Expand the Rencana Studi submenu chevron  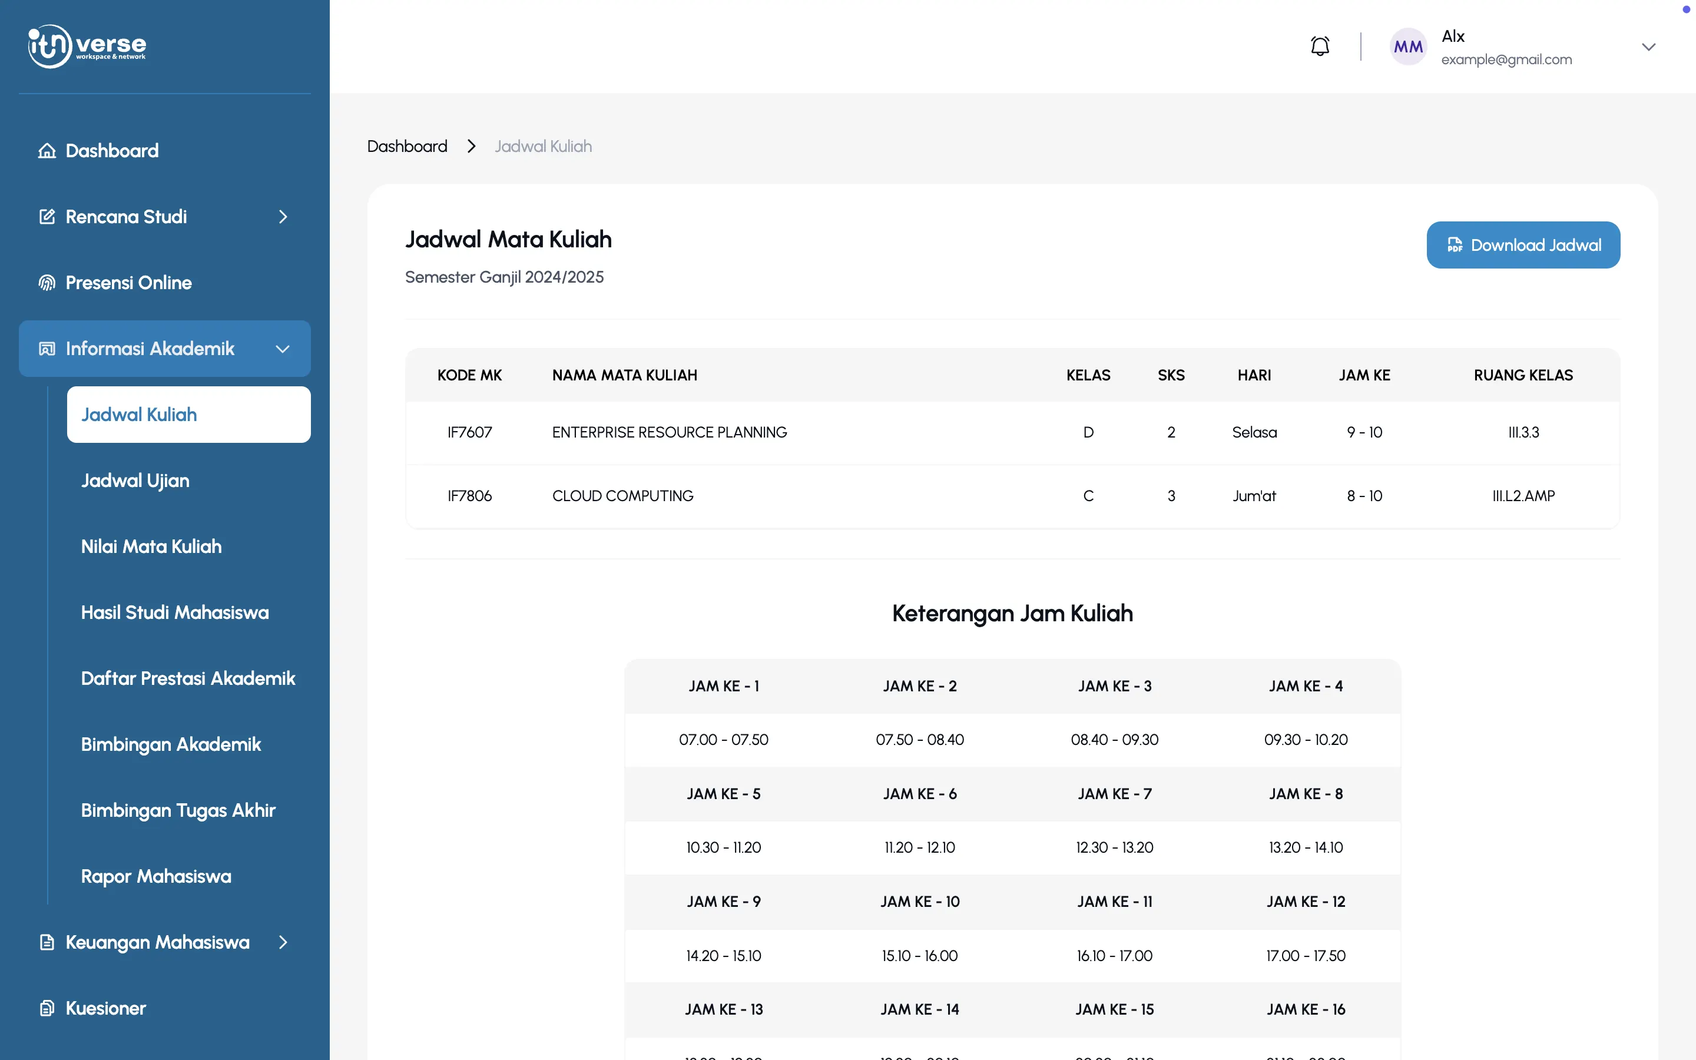point(283,217)
